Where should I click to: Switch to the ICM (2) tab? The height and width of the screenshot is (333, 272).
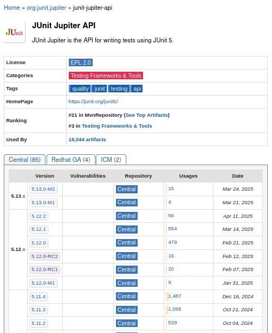tap(111, 160)
